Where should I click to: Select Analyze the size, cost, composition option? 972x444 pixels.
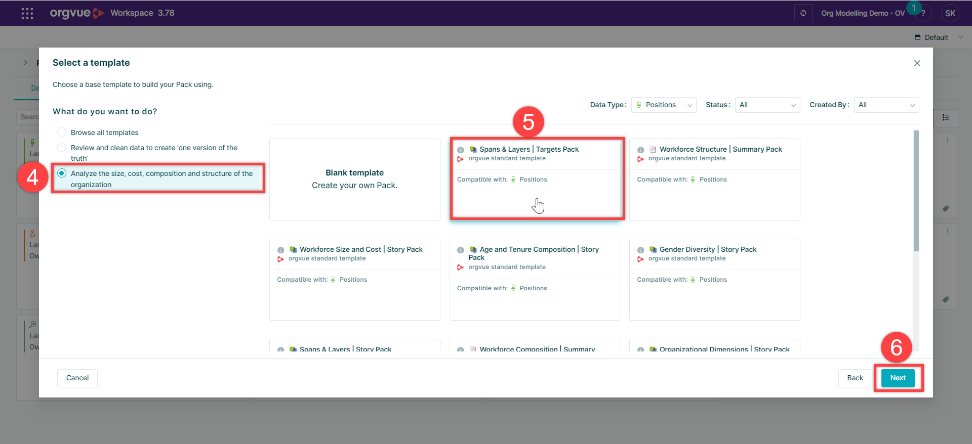(x=62, y=173)
